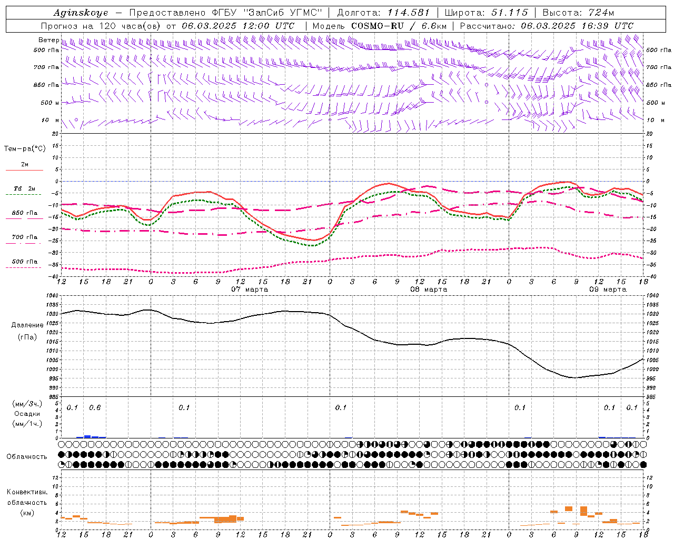This screenshot has width=674, height=539.
Task: Click the longitude value 114.581
Action: (408, 13)
